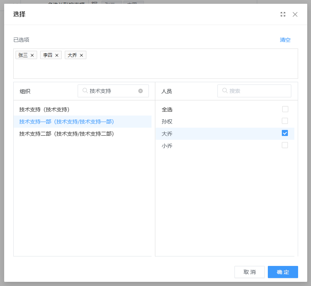
Task: Click 清空 to clear selected items
Action: (x=285, y=40)
